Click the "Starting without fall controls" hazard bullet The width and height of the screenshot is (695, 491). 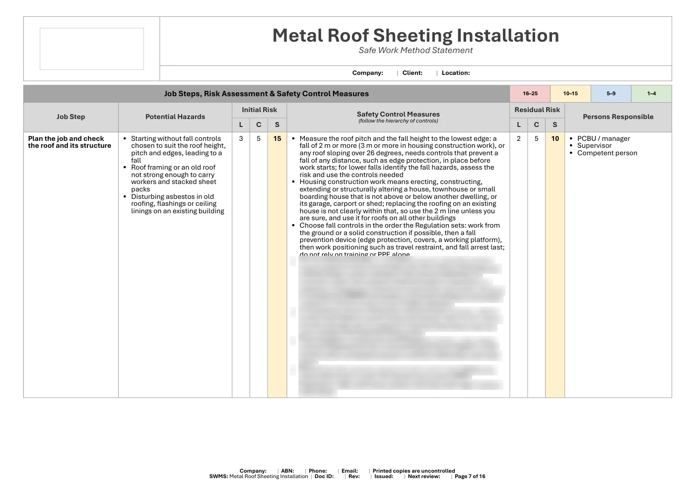178,149
